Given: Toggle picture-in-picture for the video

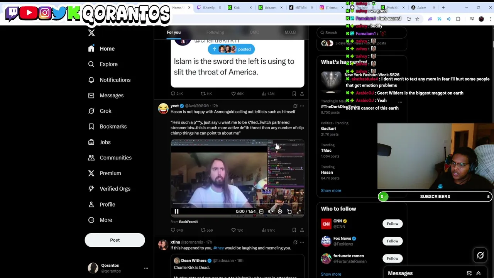Looking at the screenshot, I should point(289,212).
